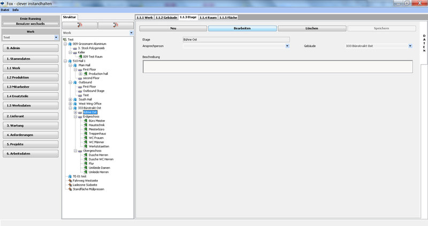Image resolution: width=428 pixels, height=226 pixels.
Task: Open the Werk dropdown in left sidebar
Action: click(x=56, y=37)
